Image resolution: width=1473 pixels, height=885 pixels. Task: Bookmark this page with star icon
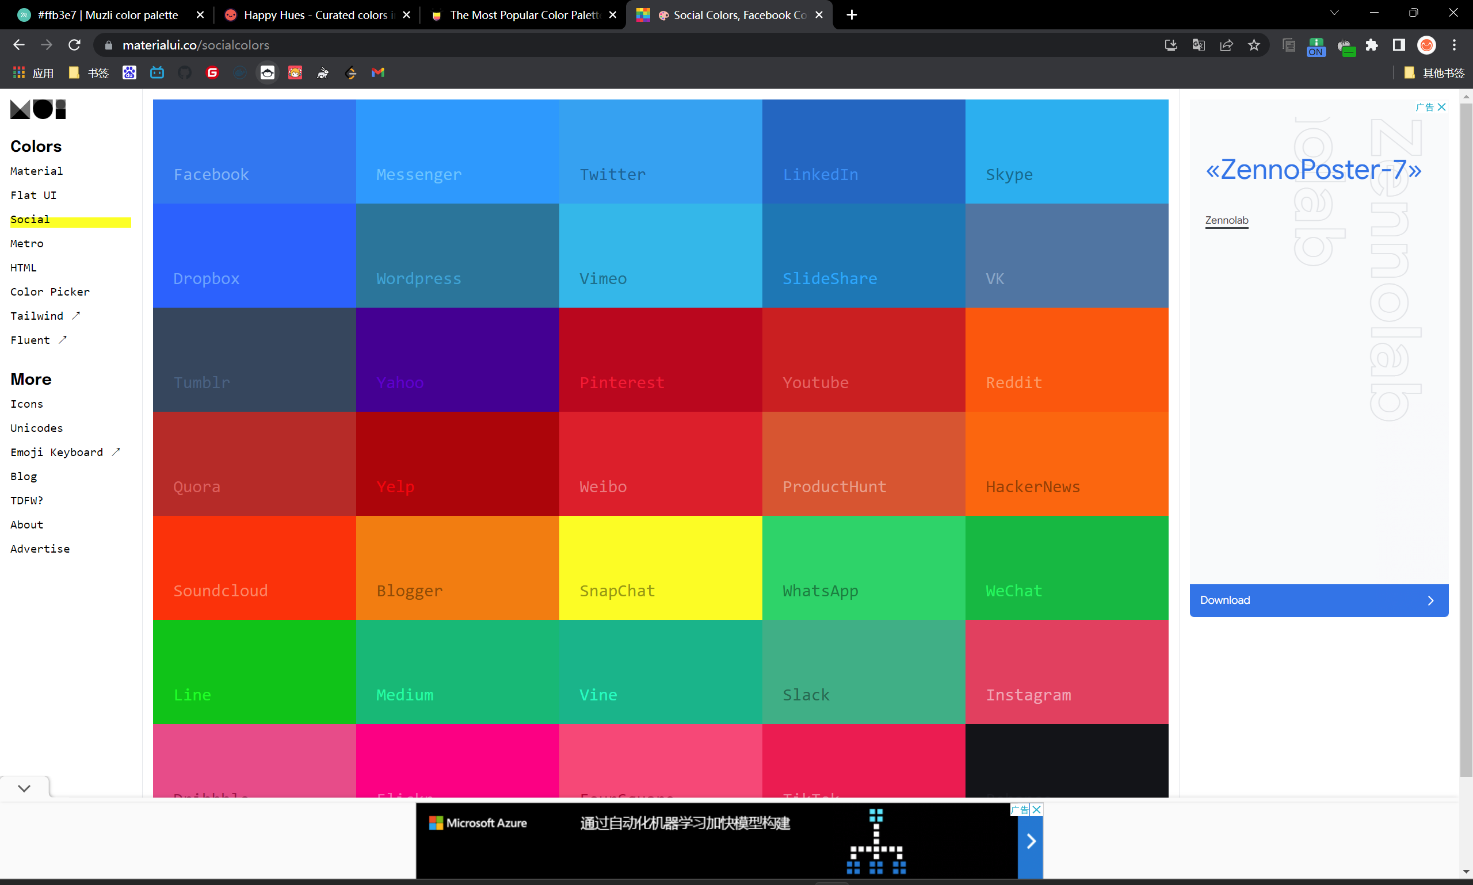tap(1253, 45)
